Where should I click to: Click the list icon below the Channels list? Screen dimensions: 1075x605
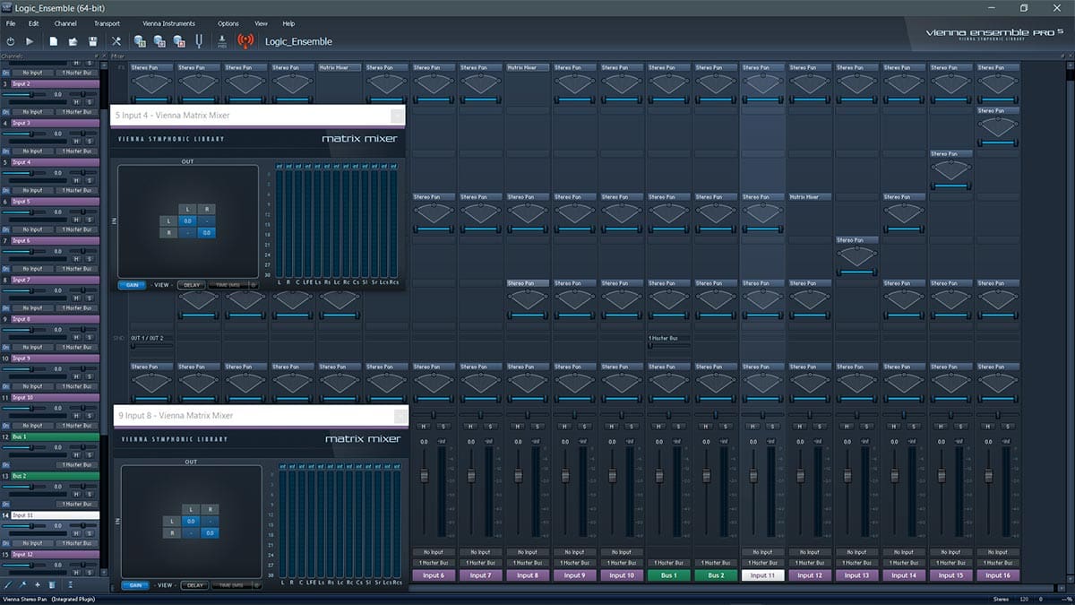point(52,584)
